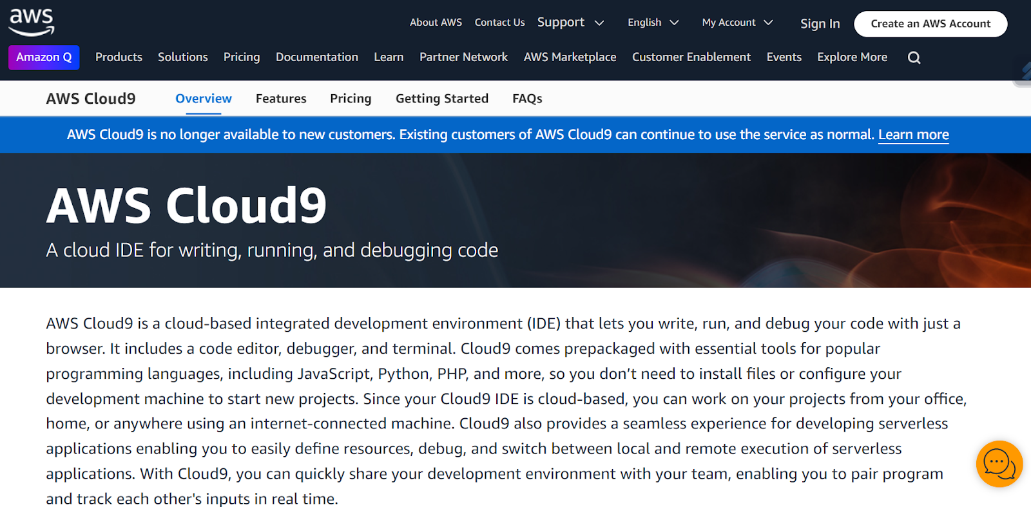This screenshot has width=1031, height=507.
Task: Open the Contact Us link
Action: pos(500,23)
